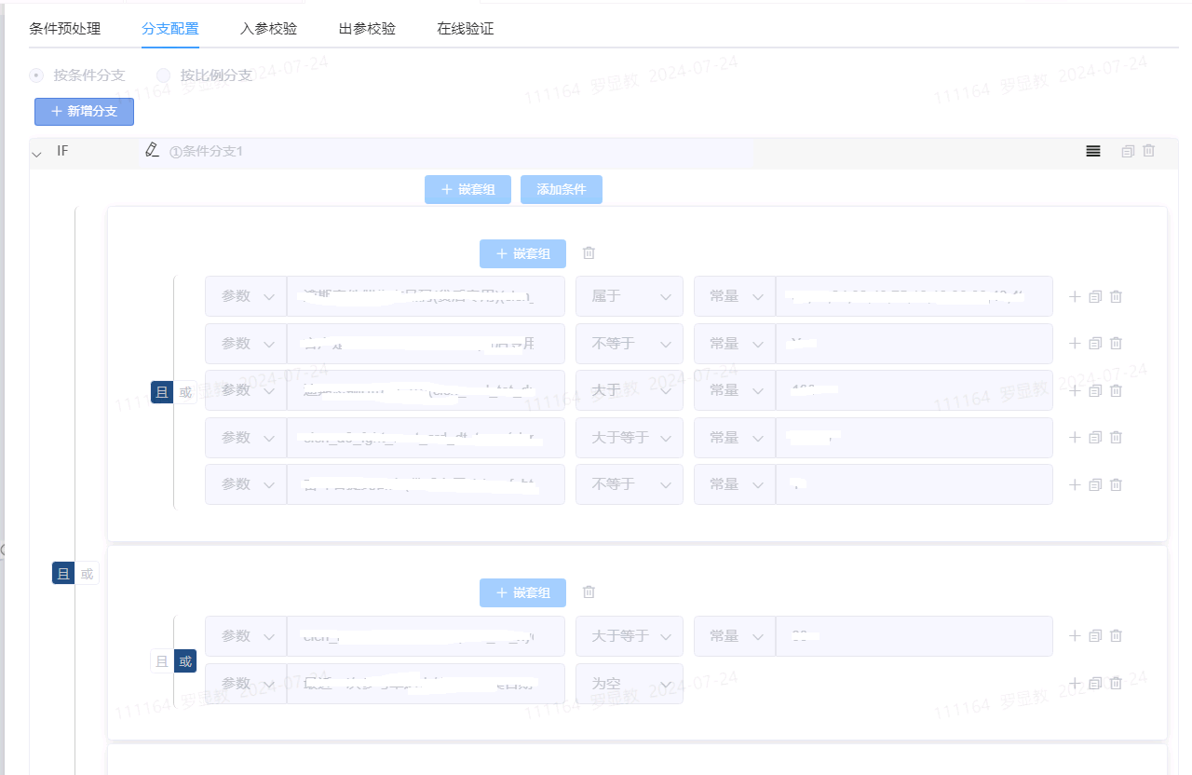Set the two-condition group logic to 且
The width and height of the screenshot is (1192, 775).
pos(162,661)
